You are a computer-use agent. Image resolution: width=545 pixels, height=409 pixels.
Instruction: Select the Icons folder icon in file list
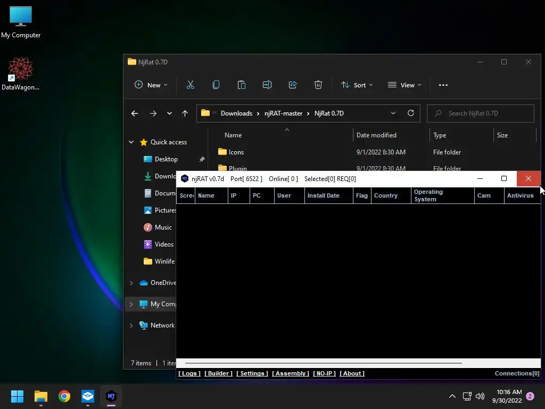pyautogui.click(x=222, y=152)
